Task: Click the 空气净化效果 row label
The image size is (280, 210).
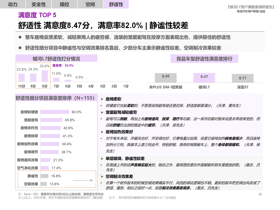Action: (x=27, y=168)
